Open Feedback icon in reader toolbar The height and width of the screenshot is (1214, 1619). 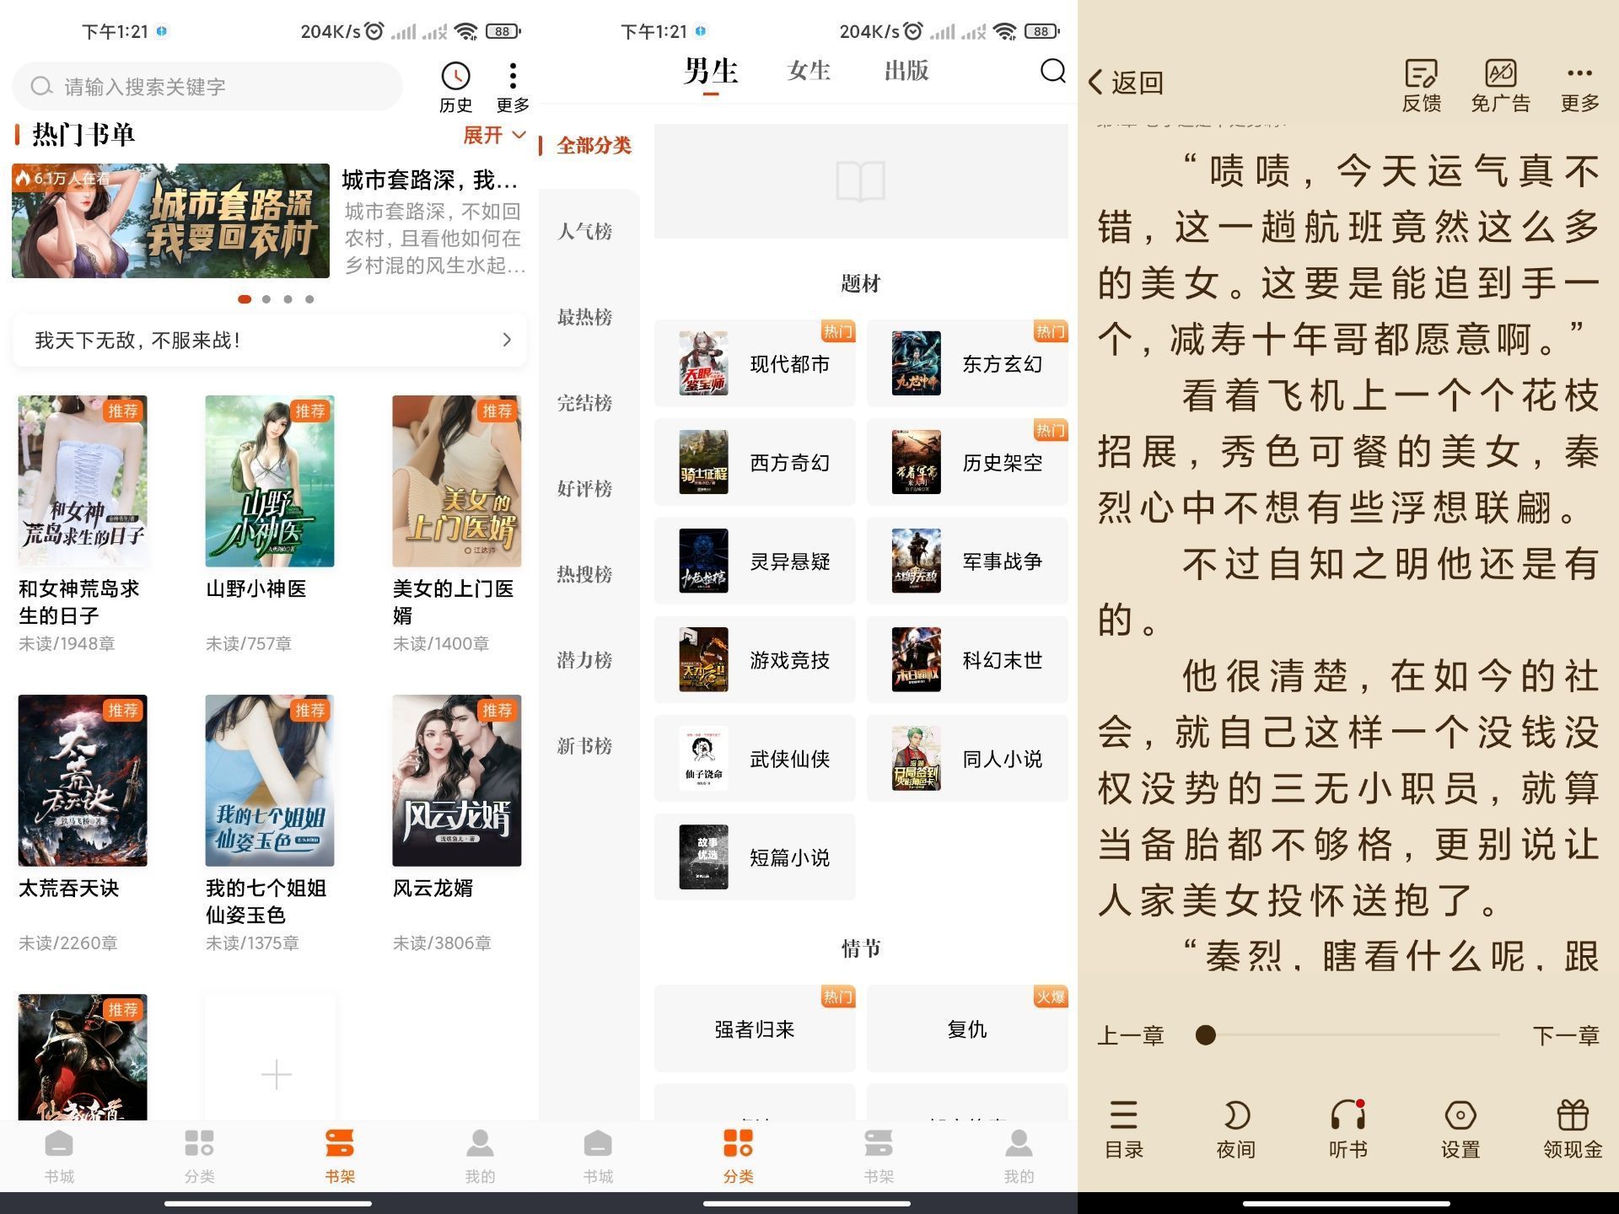tap(1421, 86)
